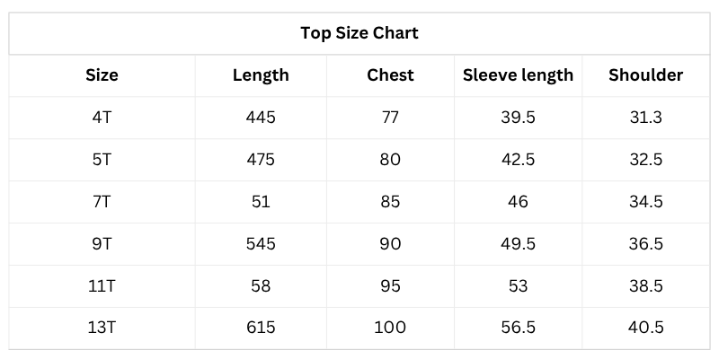Select the chest value 100 cell
Image resolution: width=719 pixels, height=359 pixels.
[x=390, y=328]
